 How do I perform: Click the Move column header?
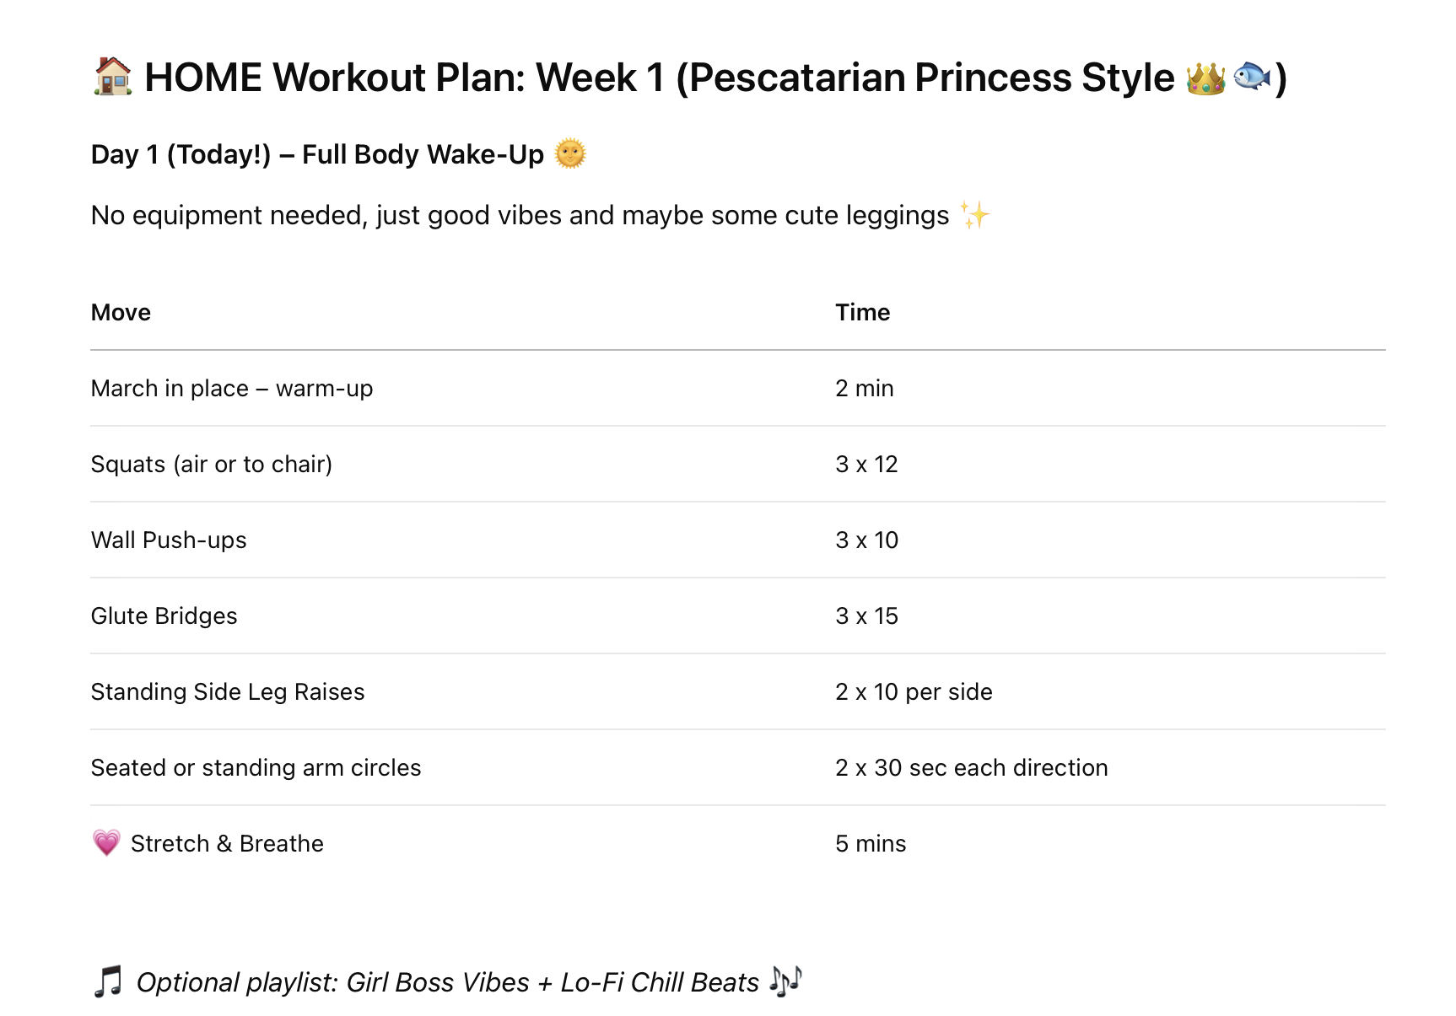(x=121, y=312)
